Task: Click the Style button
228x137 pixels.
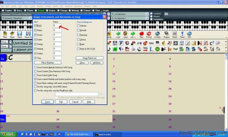Action: [x=4, y=46]
